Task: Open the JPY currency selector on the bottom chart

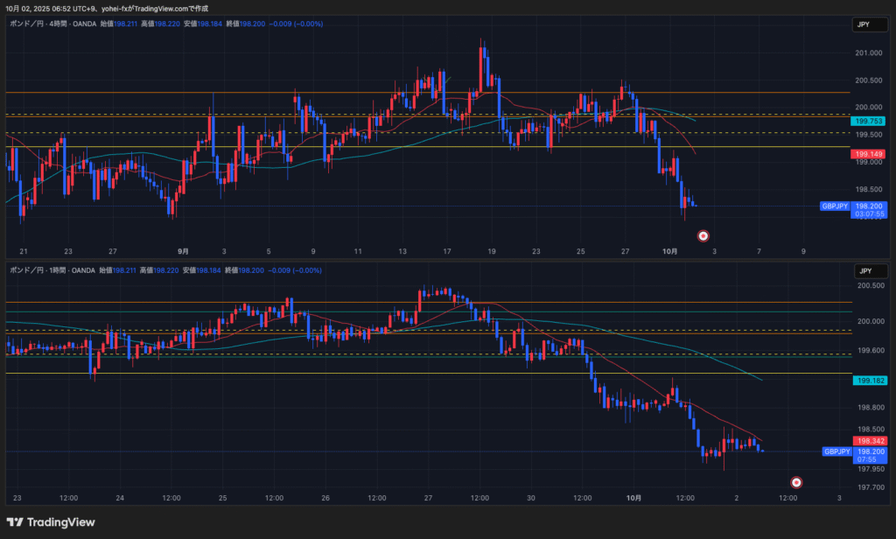Action: pos(864,271)
